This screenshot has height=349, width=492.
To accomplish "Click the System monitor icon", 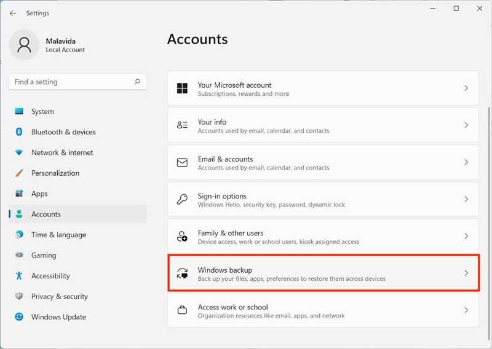I will pyautogui.click(x=19, y=111).
